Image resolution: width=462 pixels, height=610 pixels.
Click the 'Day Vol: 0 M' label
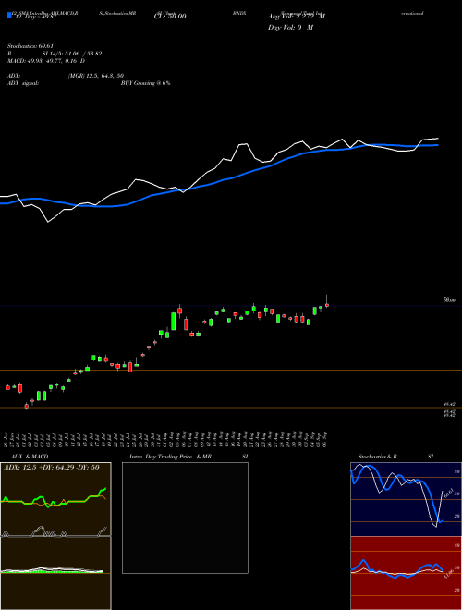click(290, 28)
